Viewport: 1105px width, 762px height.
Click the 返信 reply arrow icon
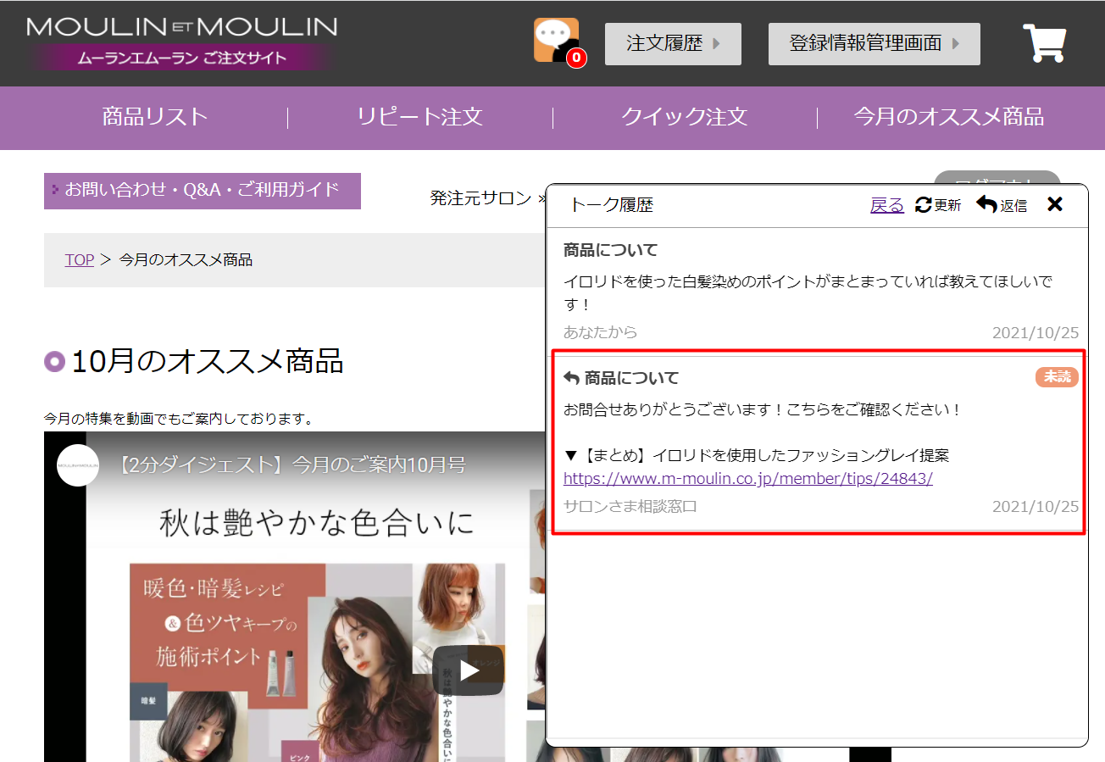[x=986, y=204]
